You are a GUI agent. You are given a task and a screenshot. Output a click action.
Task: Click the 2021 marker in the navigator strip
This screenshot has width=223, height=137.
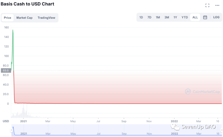(24, 133)
